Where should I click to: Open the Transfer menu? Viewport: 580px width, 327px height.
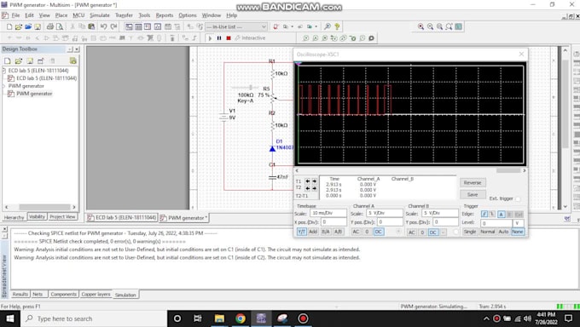(x=124, y=15)
